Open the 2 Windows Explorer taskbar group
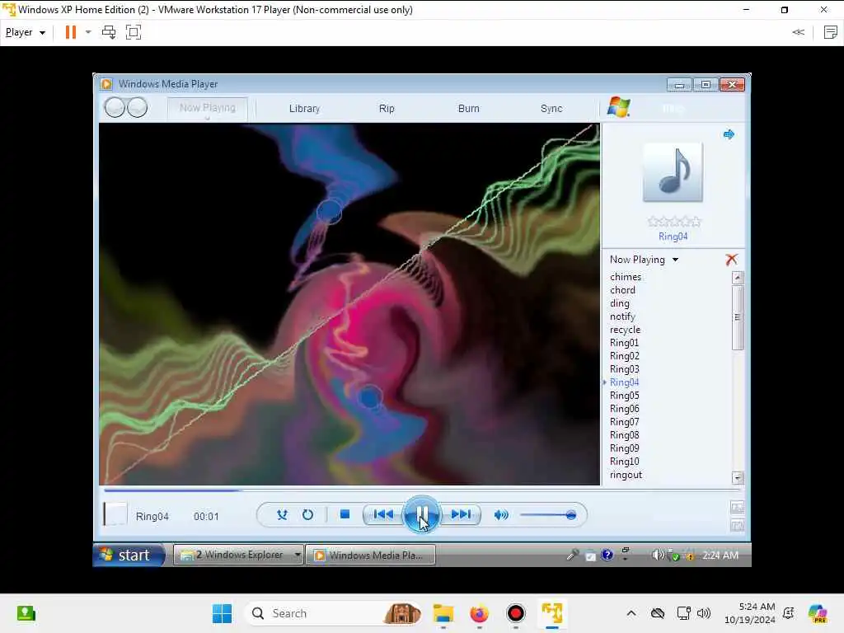Image resolution: width=844 pixels, height=633 pixels. (238, 555)
